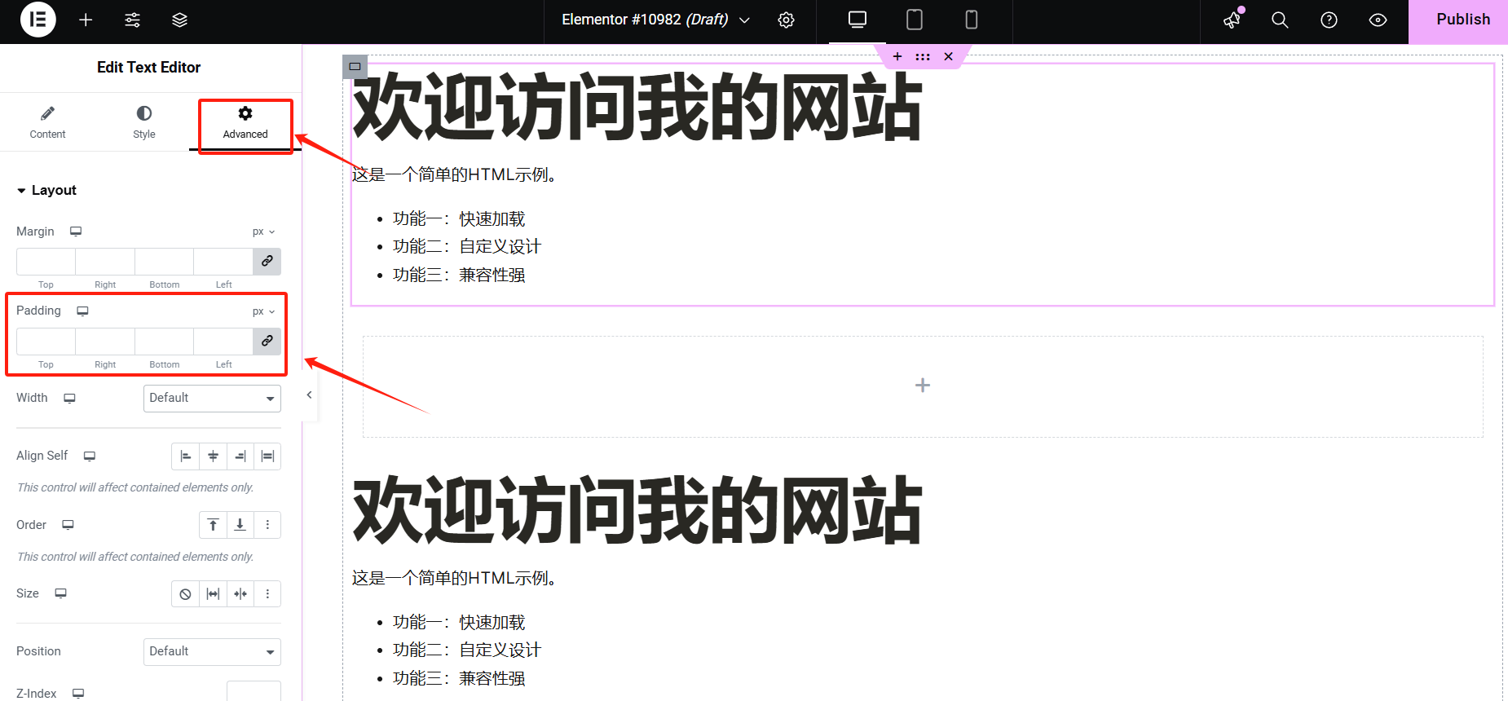Click the Margin Bottom input field

[x=165, y=262]
